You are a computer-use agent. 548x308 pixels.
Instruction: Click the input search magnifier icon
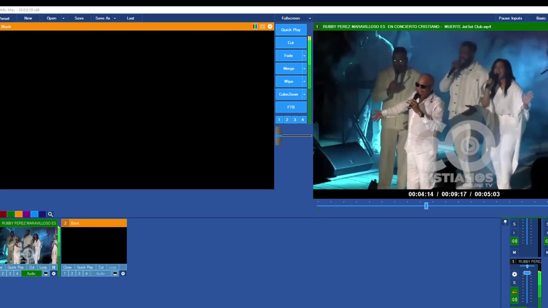click(x=50, y=214)
